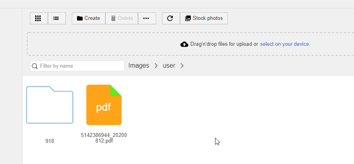Select the 918 folder icon

(49, 105)
